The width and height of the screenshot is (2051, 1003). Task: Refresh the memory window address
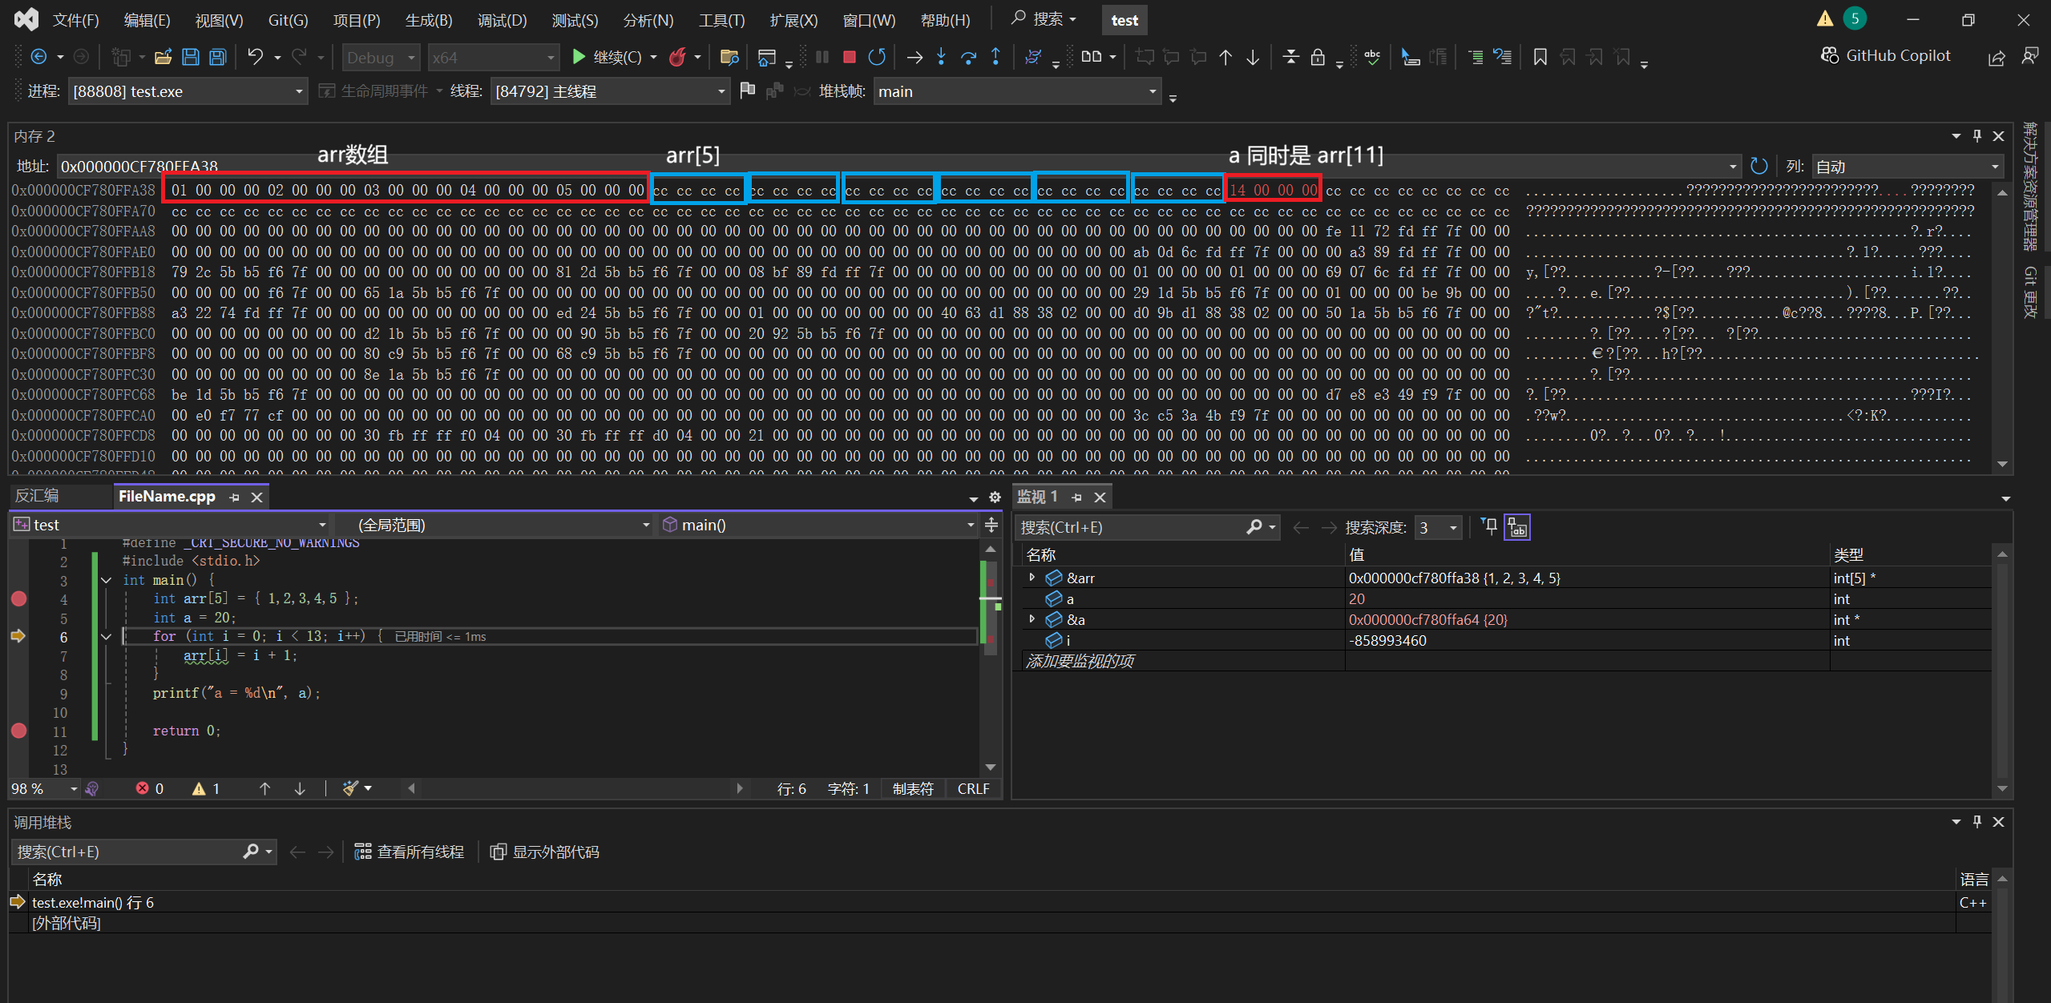pos(1759,166)
